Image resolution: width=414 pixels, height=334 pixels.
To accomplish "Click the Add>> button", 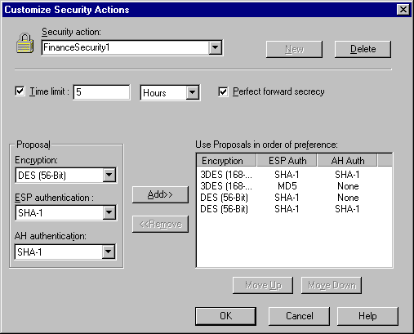I will tap(160, 194).
